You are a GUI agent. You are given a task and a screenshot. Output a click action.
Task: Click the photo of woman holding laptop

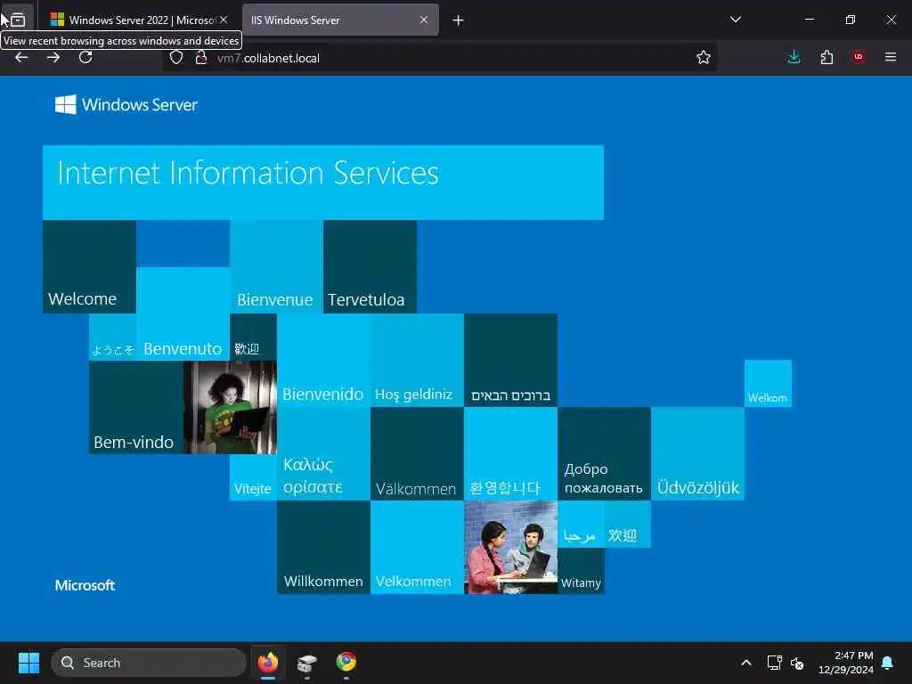(x=230, y=407)
